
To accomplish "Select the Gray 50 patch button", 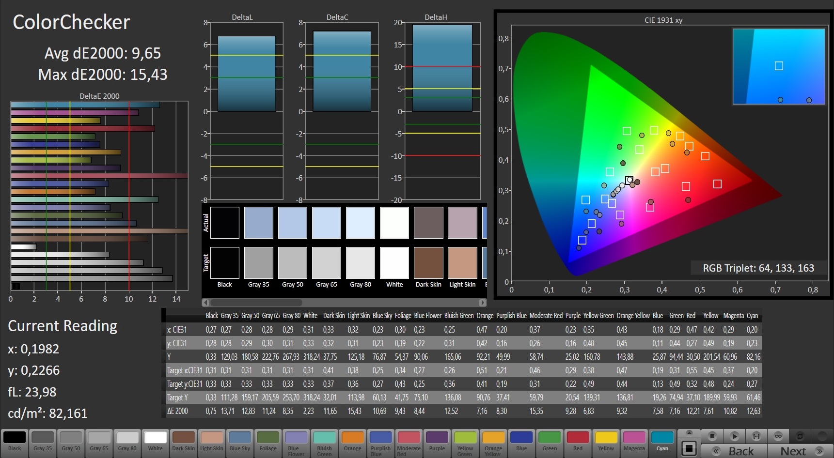I will pos(71,441).
